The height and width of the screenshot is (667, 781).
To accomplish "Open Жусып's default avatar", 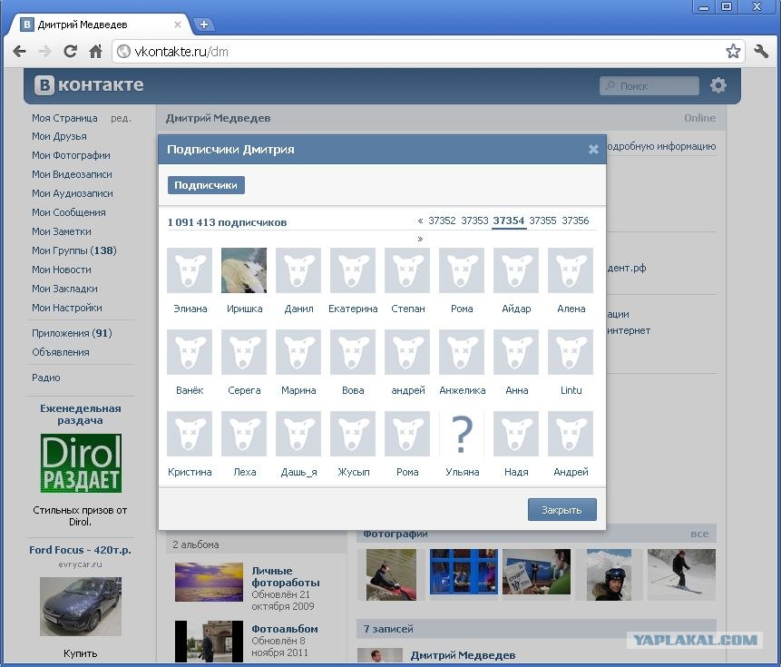I will (353, 434).
